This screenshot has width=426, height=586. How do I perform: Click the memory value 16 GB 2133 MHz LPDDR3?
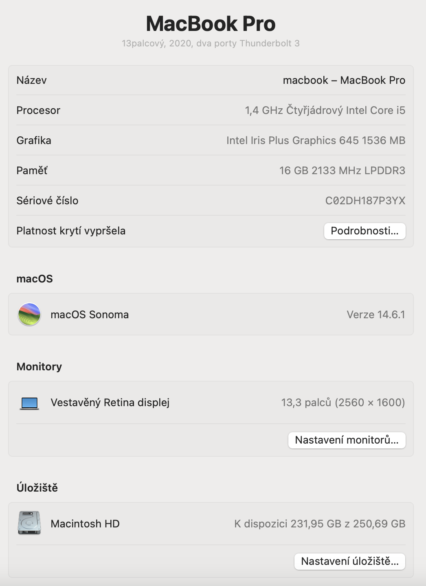click(x=342, y=171)
